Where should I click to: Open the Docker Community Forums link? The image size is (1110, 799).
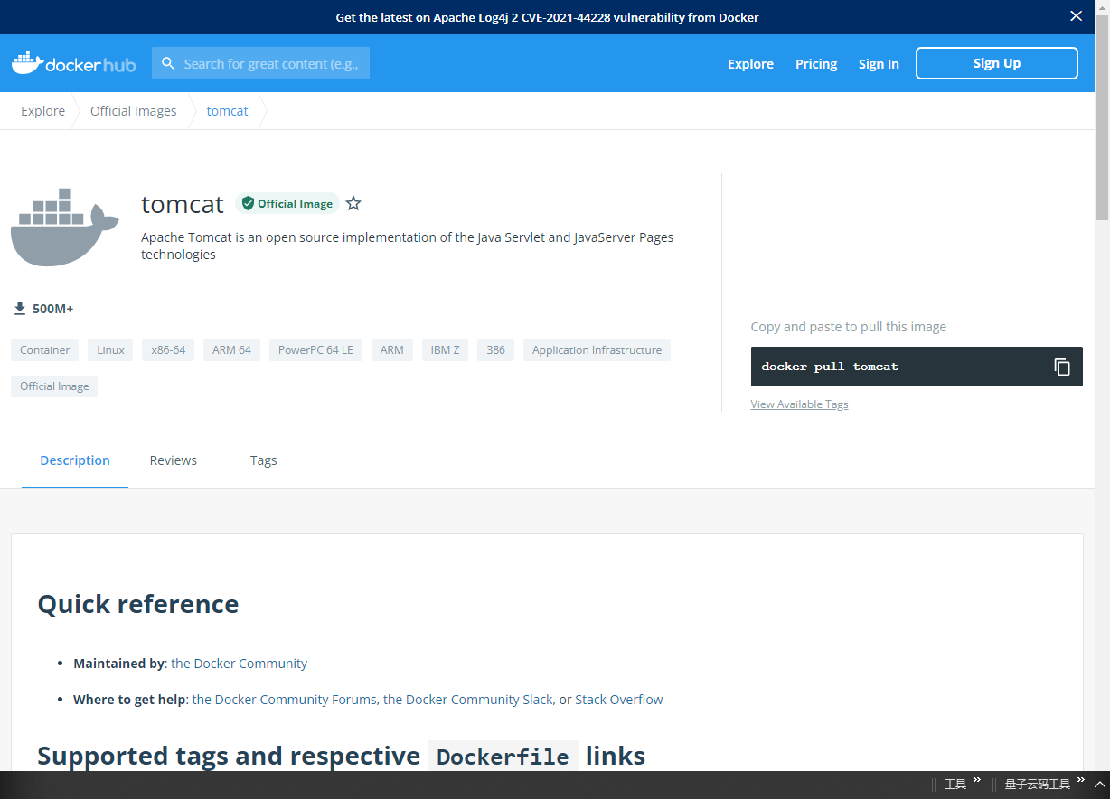point(285,700)
